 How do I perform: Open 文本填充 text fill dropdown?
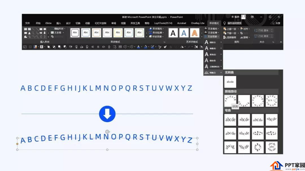212,29
